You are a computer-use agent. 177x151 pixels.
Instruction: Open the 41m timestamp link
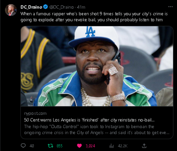(81, 7)
